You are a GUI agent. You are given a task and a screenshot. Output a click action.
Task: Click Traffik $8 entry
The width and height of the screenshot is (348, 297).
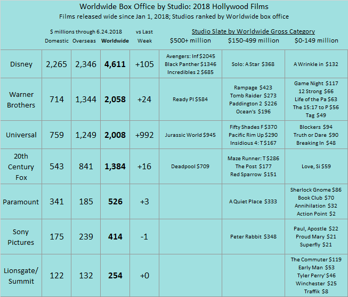pyautogui.click(x=316, y=291)
